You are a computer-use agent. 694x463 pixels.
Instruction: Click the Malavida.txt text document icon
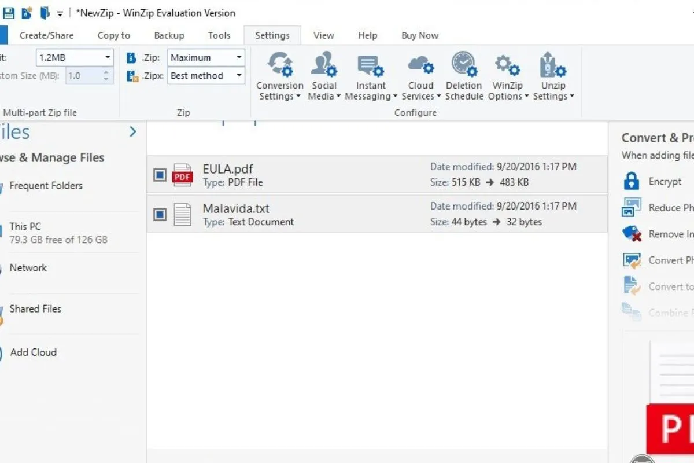coord(183,214)
